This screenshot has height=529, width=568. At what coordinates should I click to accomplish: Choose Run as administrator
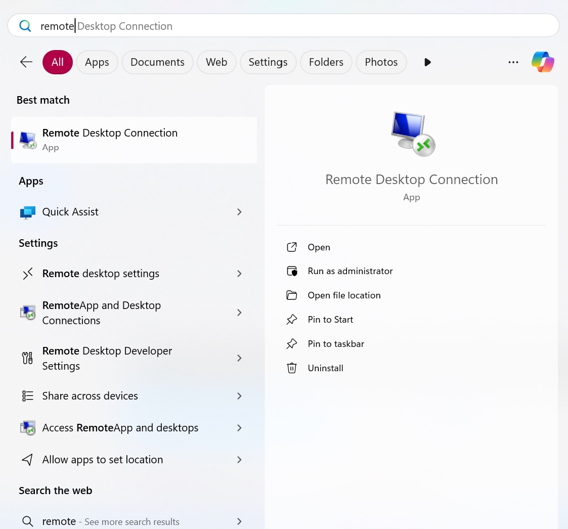click(350, 271)
